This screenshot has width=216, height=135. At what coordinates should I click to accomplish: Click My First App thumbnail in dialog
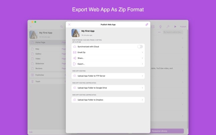tap(76, 33)
